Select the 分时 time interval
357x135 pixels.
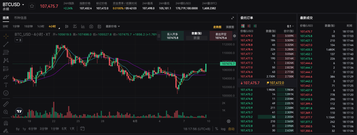click(x=5, y=26)
